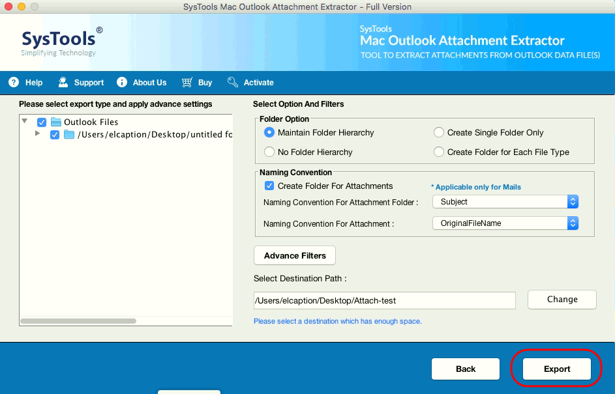
Task: Click the horizontal scrollbar in tree panel
Action: click(78, 321)
